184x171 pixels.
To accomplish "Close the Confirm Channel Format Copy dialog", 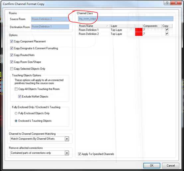I will [x=176, y=3].
